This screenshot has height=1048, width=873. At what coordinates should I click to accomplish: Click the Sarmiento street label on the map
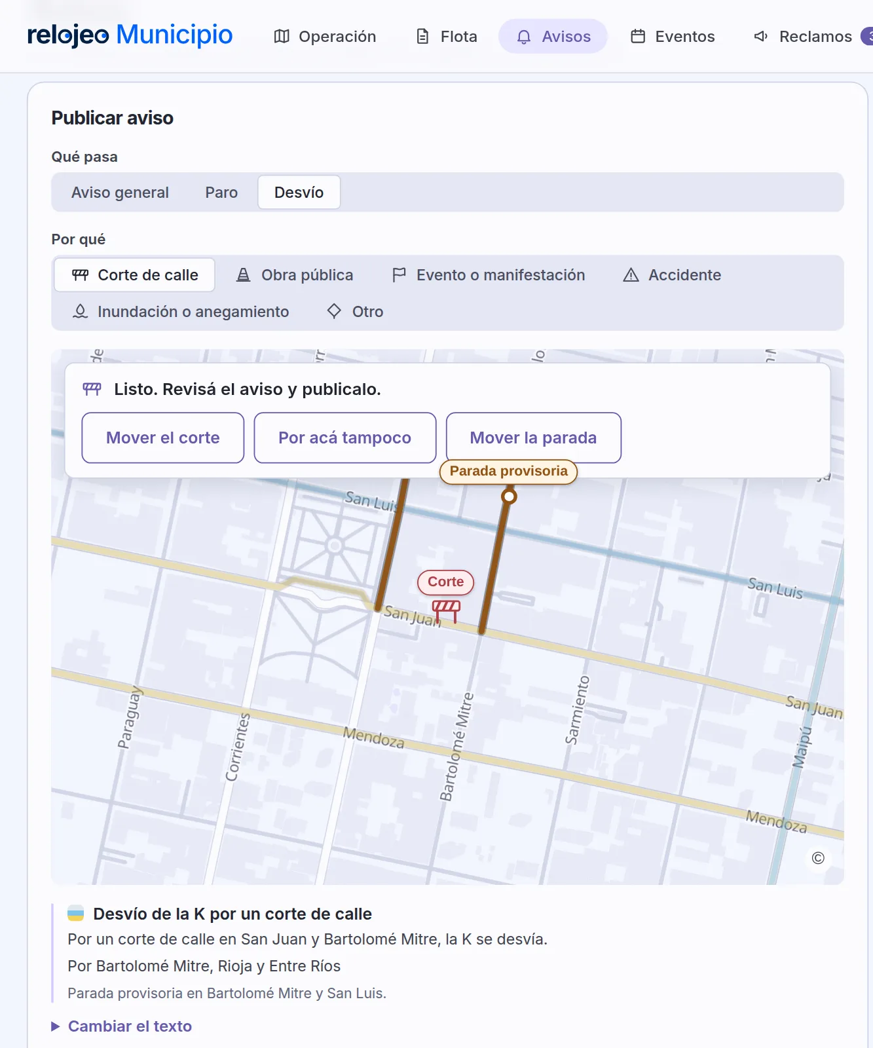[578, 711]
